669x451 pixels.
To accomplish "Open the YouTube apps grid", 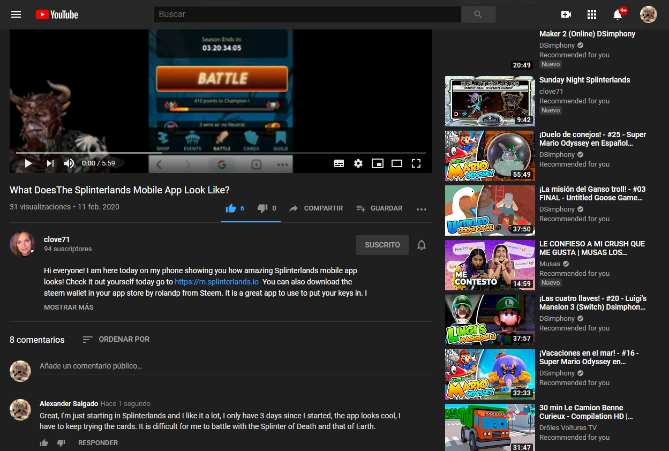I will 592,14.
